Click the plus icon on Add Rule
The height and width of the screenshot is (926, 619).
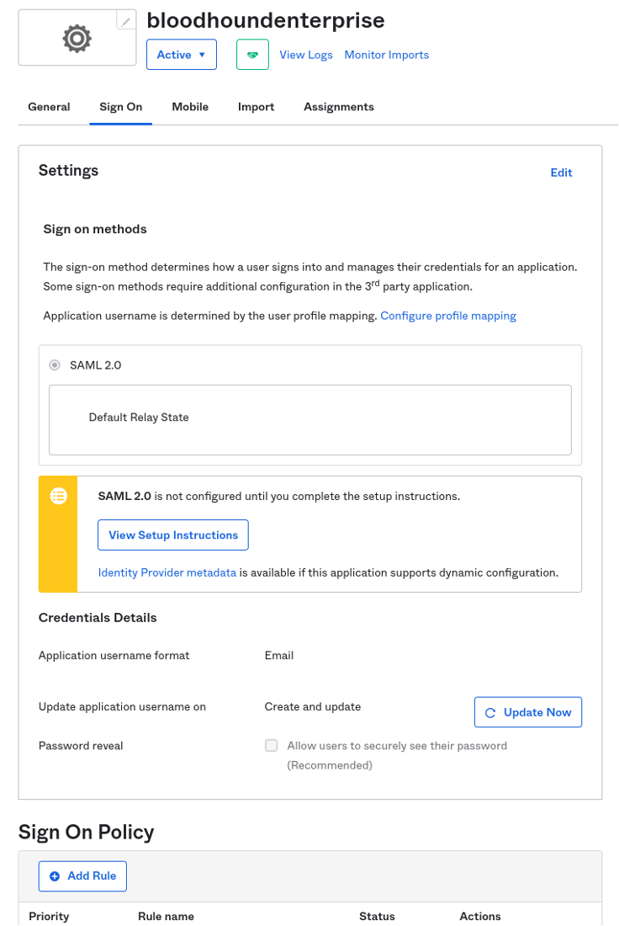pos(55,876)
